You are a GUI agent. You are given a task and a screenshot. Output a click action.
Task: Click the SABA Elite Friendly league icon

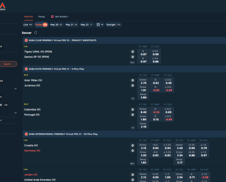click(x=26, y=69)
